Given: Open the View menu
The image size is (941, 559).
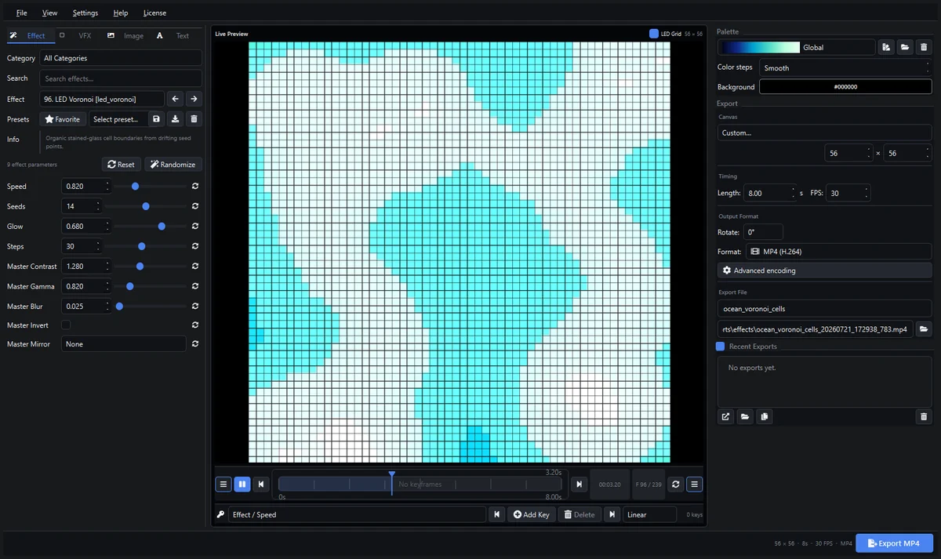Looking at the screenshot, I should point(49,13).
